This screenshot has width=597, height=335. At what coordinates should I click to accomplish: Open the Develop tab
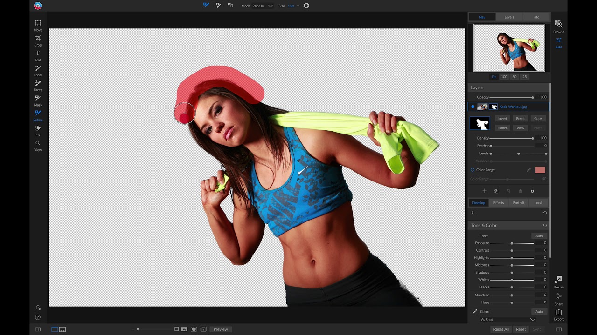(479, 203)
